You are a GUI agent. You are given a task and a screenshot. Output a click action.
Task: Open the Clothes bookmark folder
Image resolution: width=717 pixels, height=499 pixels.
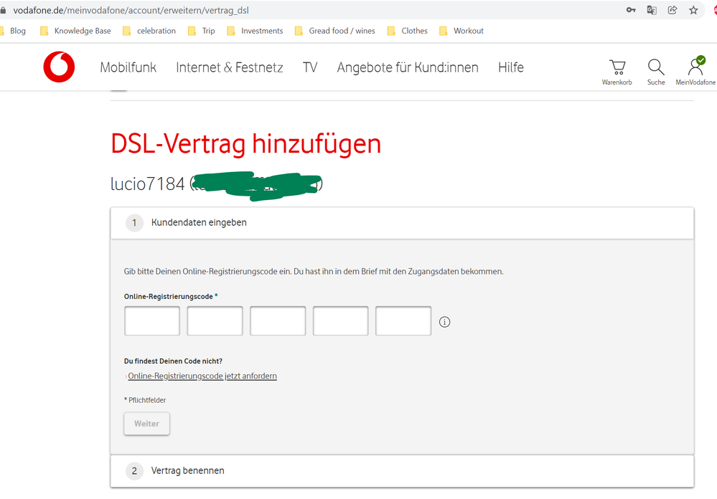tap(408, 31)
